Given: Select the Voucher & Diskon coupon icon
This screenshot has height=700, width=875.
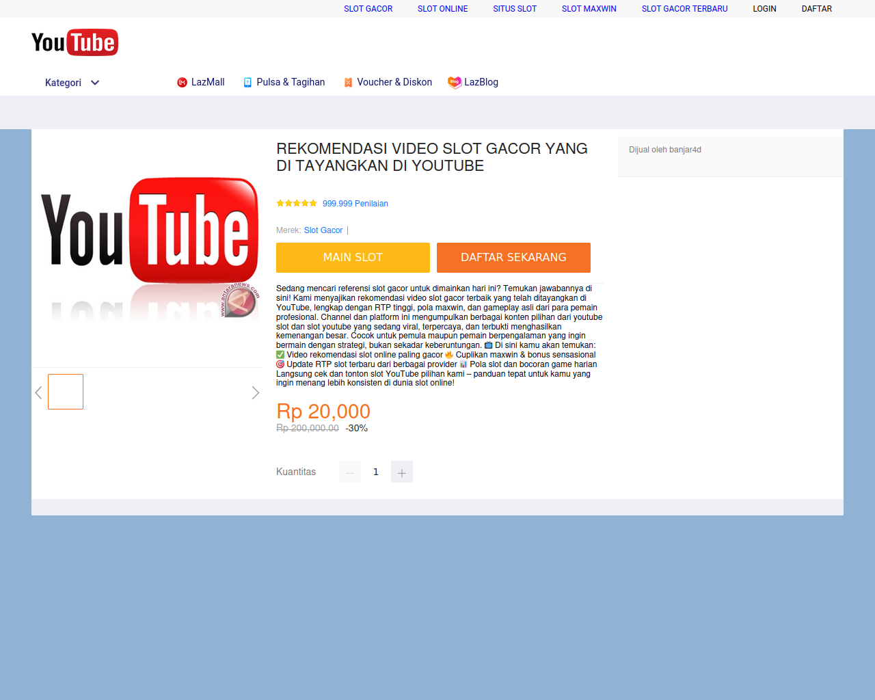Looking at the screenshot, I should click(348, 82).
